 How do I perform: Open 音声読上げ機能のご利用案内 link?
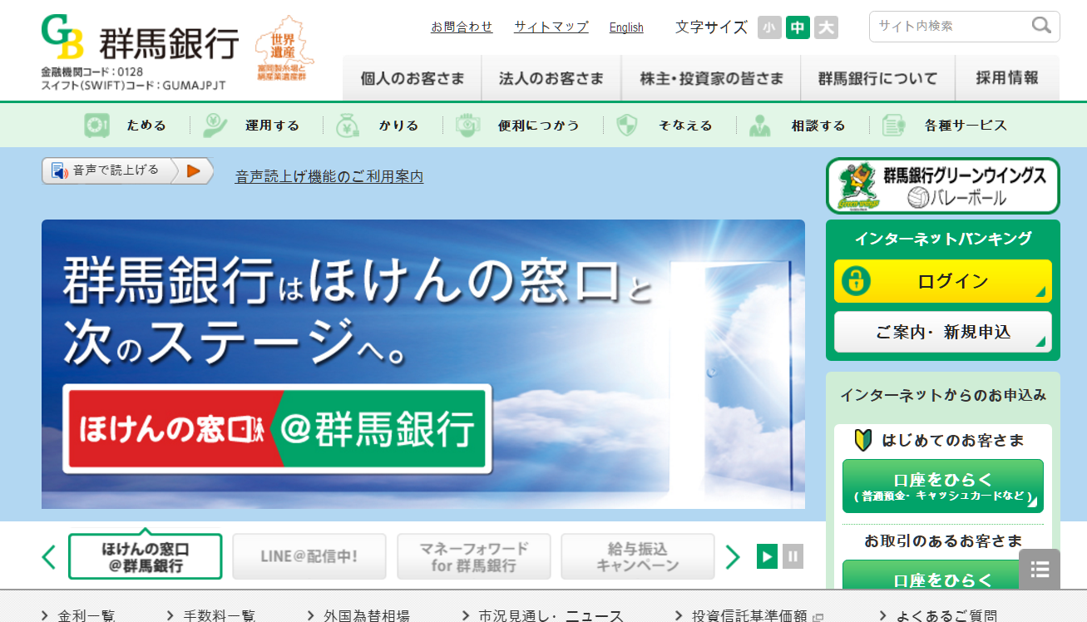329,176
